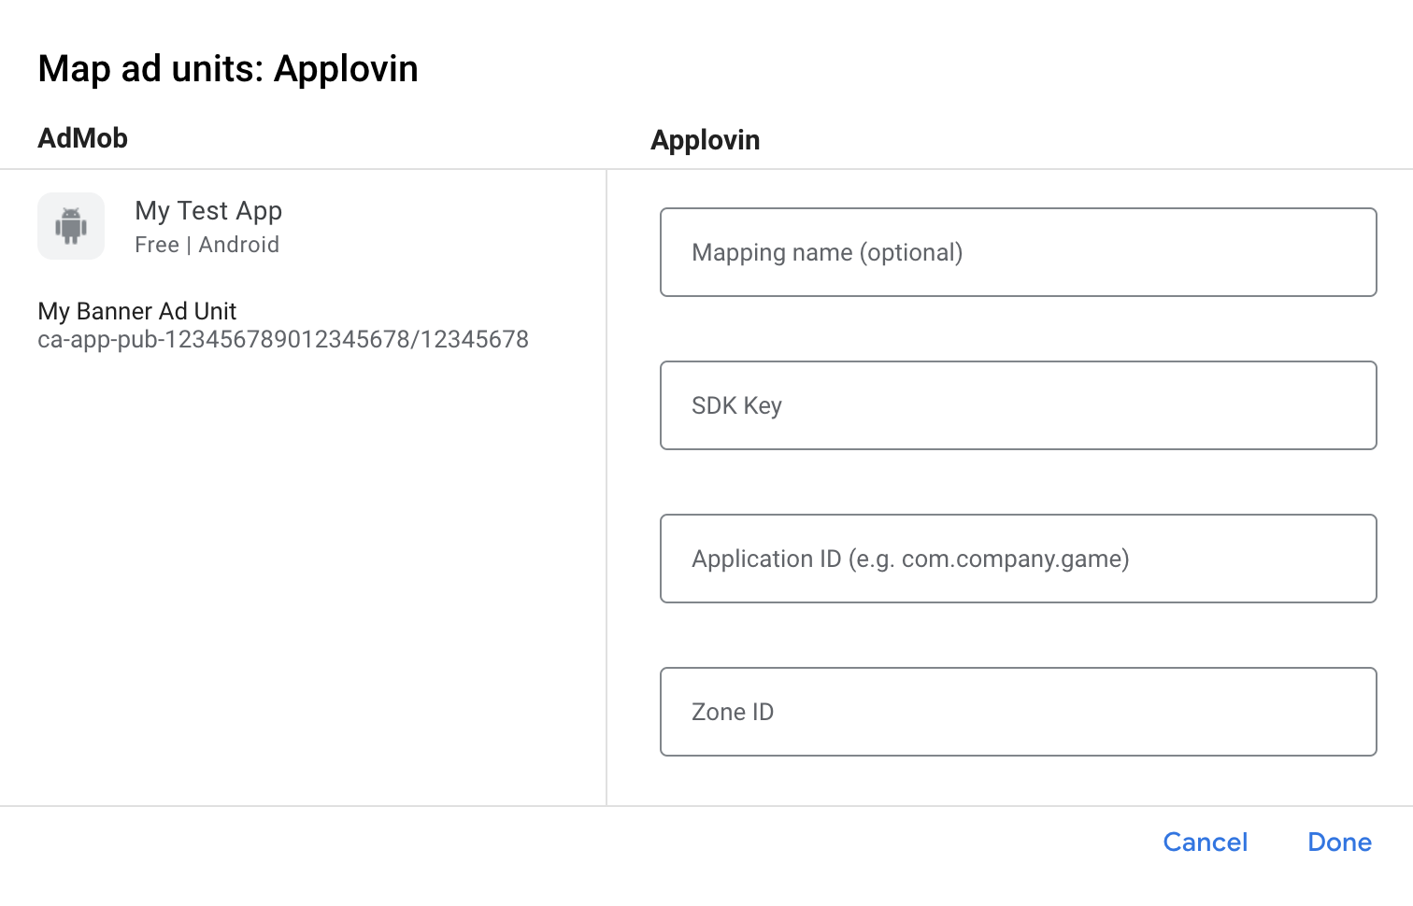Place cursor in Zone ID field
The width and height of the screenshot is (1413, 906).
click(1018, 712)
